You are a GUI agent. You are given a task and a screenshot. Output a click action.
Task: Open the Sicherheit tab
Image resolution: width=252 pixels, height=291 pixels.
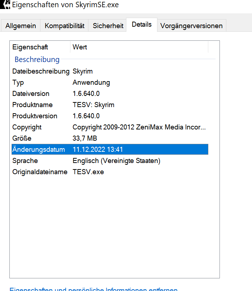click(108, 26)
